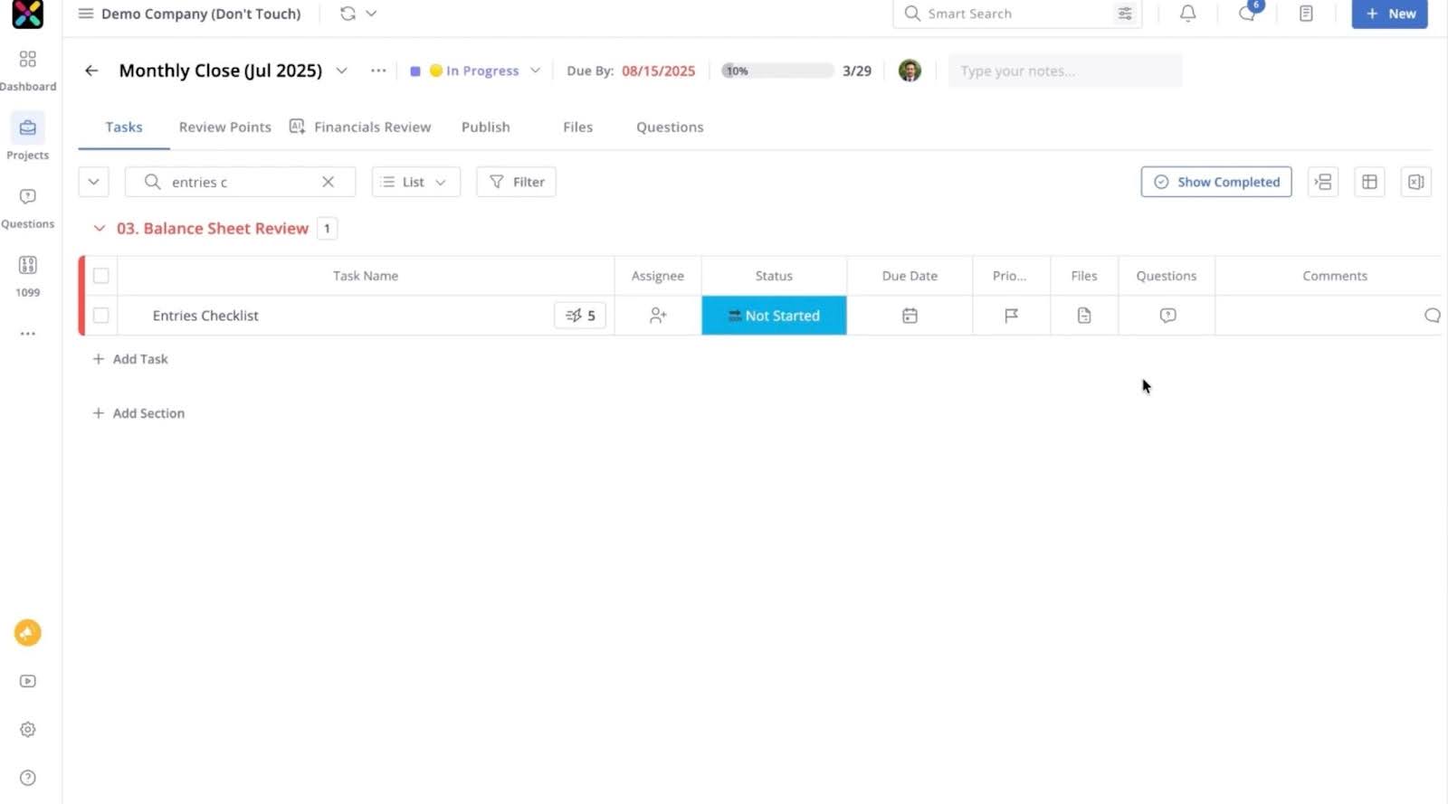Tick the select-all header checkbox
The width and height of the screenshot is (1448, 804).
tap(101, 276)
